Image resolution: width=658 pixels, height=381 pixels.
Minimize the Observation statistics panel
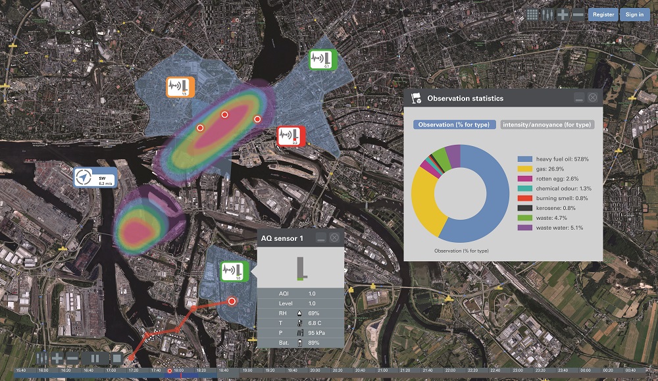pyautogui.click(x=578, y=98)
